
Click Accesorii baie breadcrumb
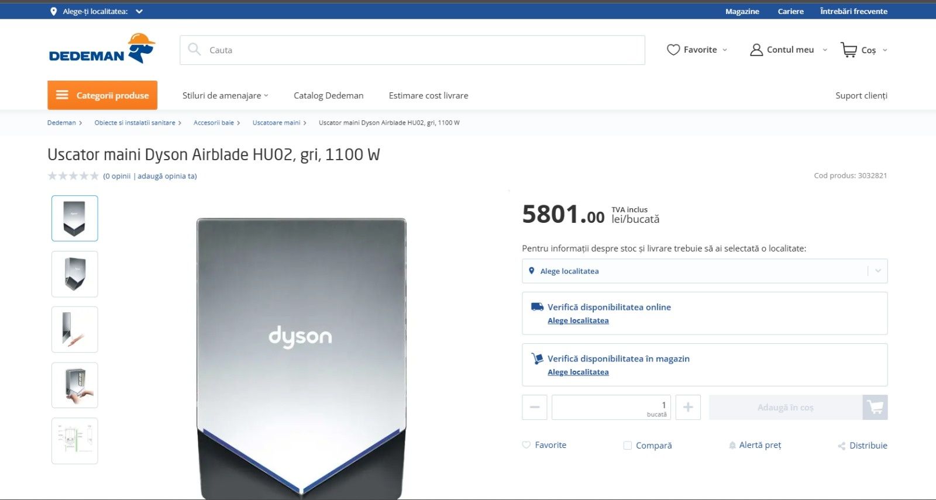214,123
